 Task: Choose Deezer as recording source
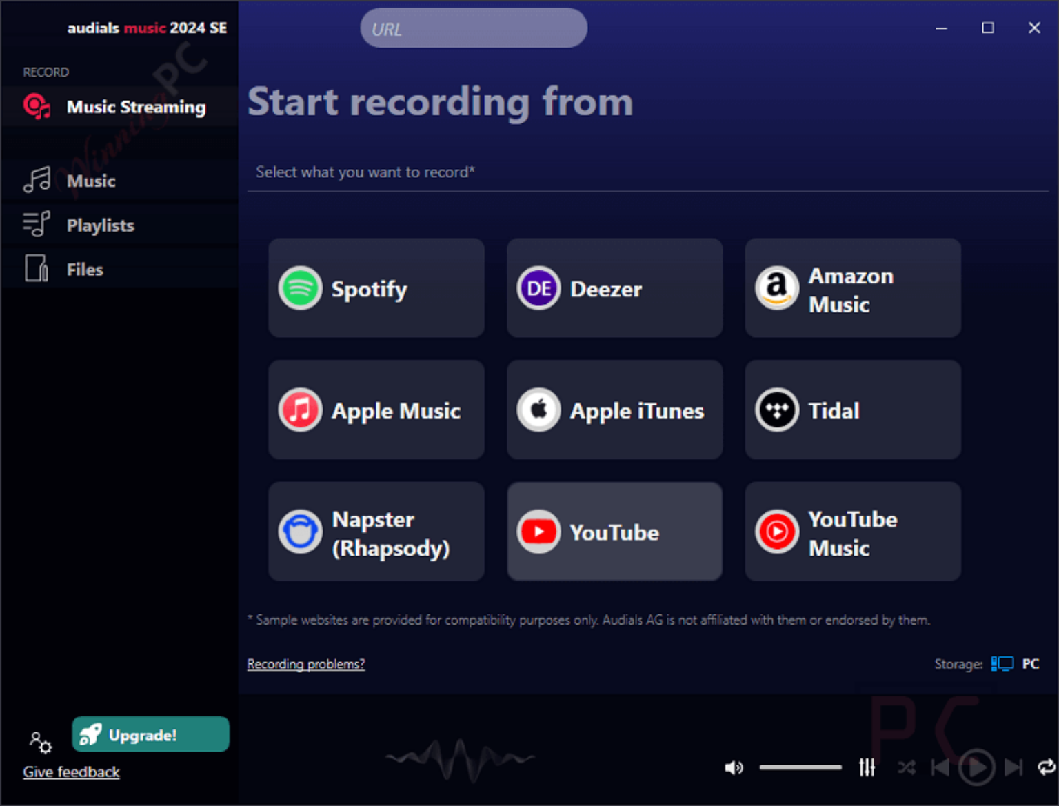614,288
